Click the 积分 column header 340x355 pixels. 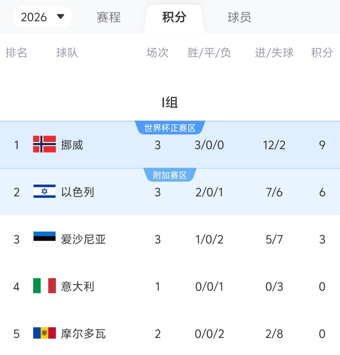pos(322,53)
